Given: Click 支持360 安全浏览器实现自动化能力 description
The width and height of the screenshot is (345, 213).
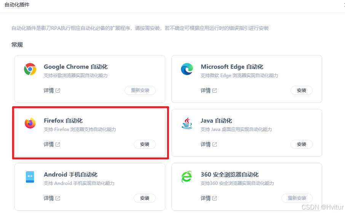Looking at the screenshot, I should coord(237,183).
